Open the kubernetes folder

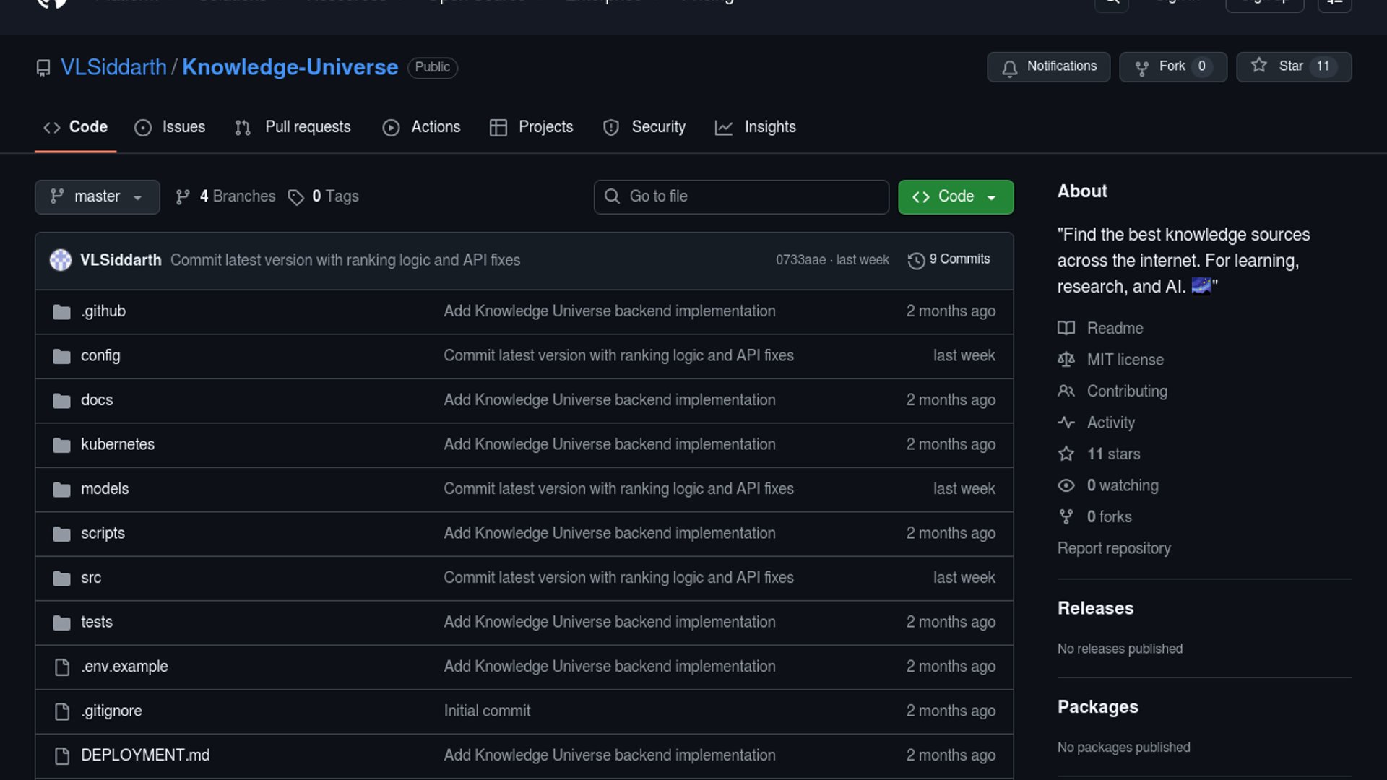pos(118,444)
